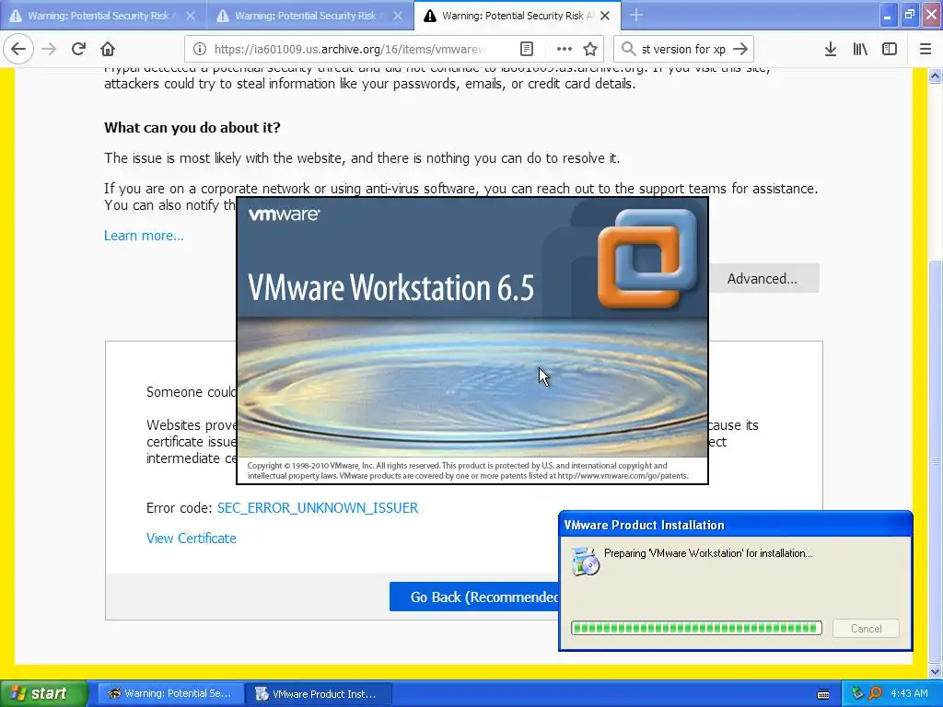Click scrollbar down arrow on page

(936, 671)
